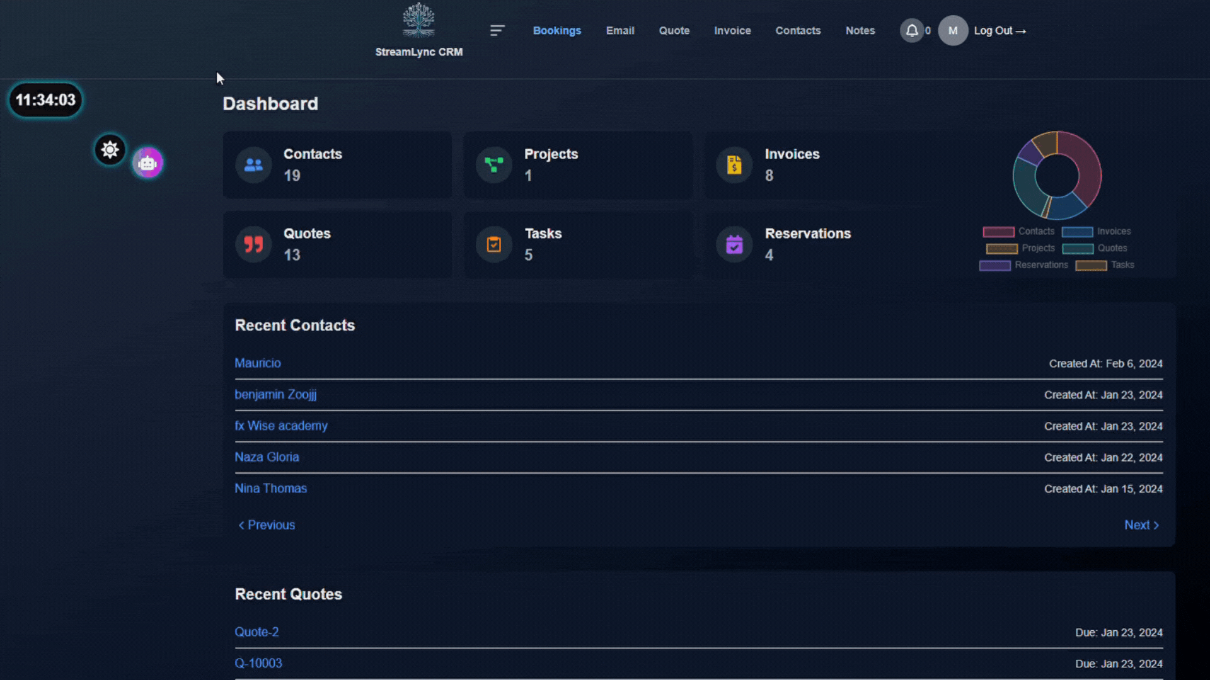This screenshot has height=680, width=1210.
Task: Click the hamburger menu icon
Action: coord(497,30)
